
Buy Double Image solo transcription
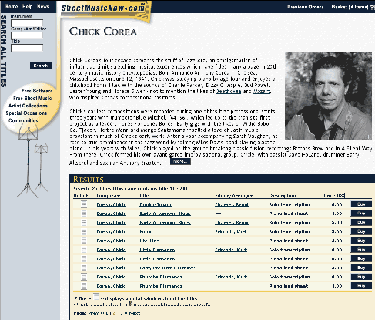click(x=361, y=204)
